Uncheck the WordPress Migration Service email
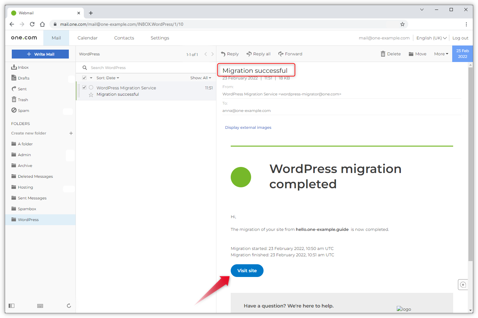This screenshot has height=318, width=478. pos(84,87)
